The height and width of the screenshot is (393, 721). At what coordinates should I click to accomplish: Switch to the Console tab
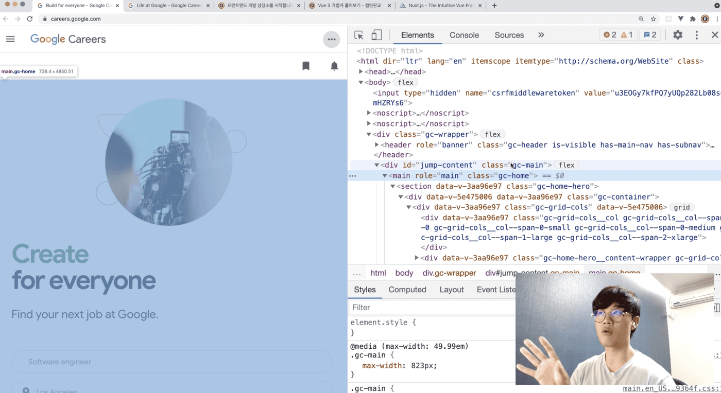pos(464,35)
